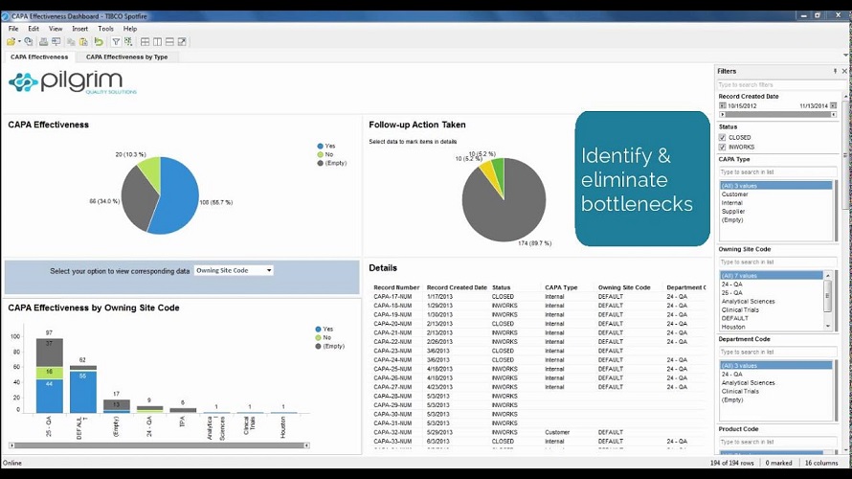Viewport: 852px width, 479px height.
Task: Select Analytical Sciences in Department Code list
Action: (x=748, y=383)
